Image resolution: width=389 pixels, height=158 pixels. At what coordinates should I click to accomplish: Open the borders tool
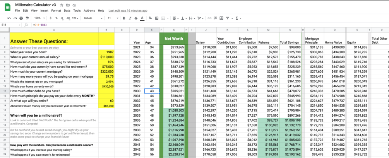(x=157, y=18)
